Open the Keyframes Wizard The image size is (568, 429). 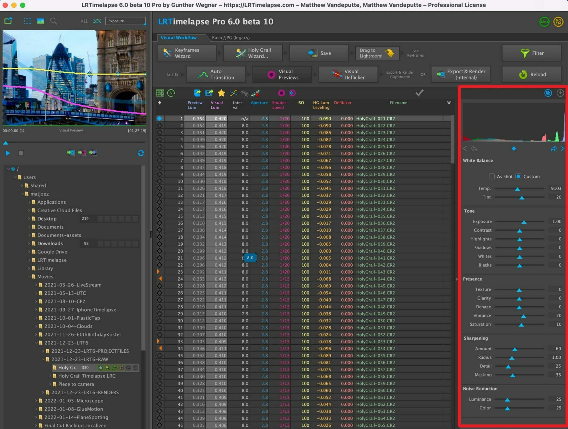pos(187,53)
